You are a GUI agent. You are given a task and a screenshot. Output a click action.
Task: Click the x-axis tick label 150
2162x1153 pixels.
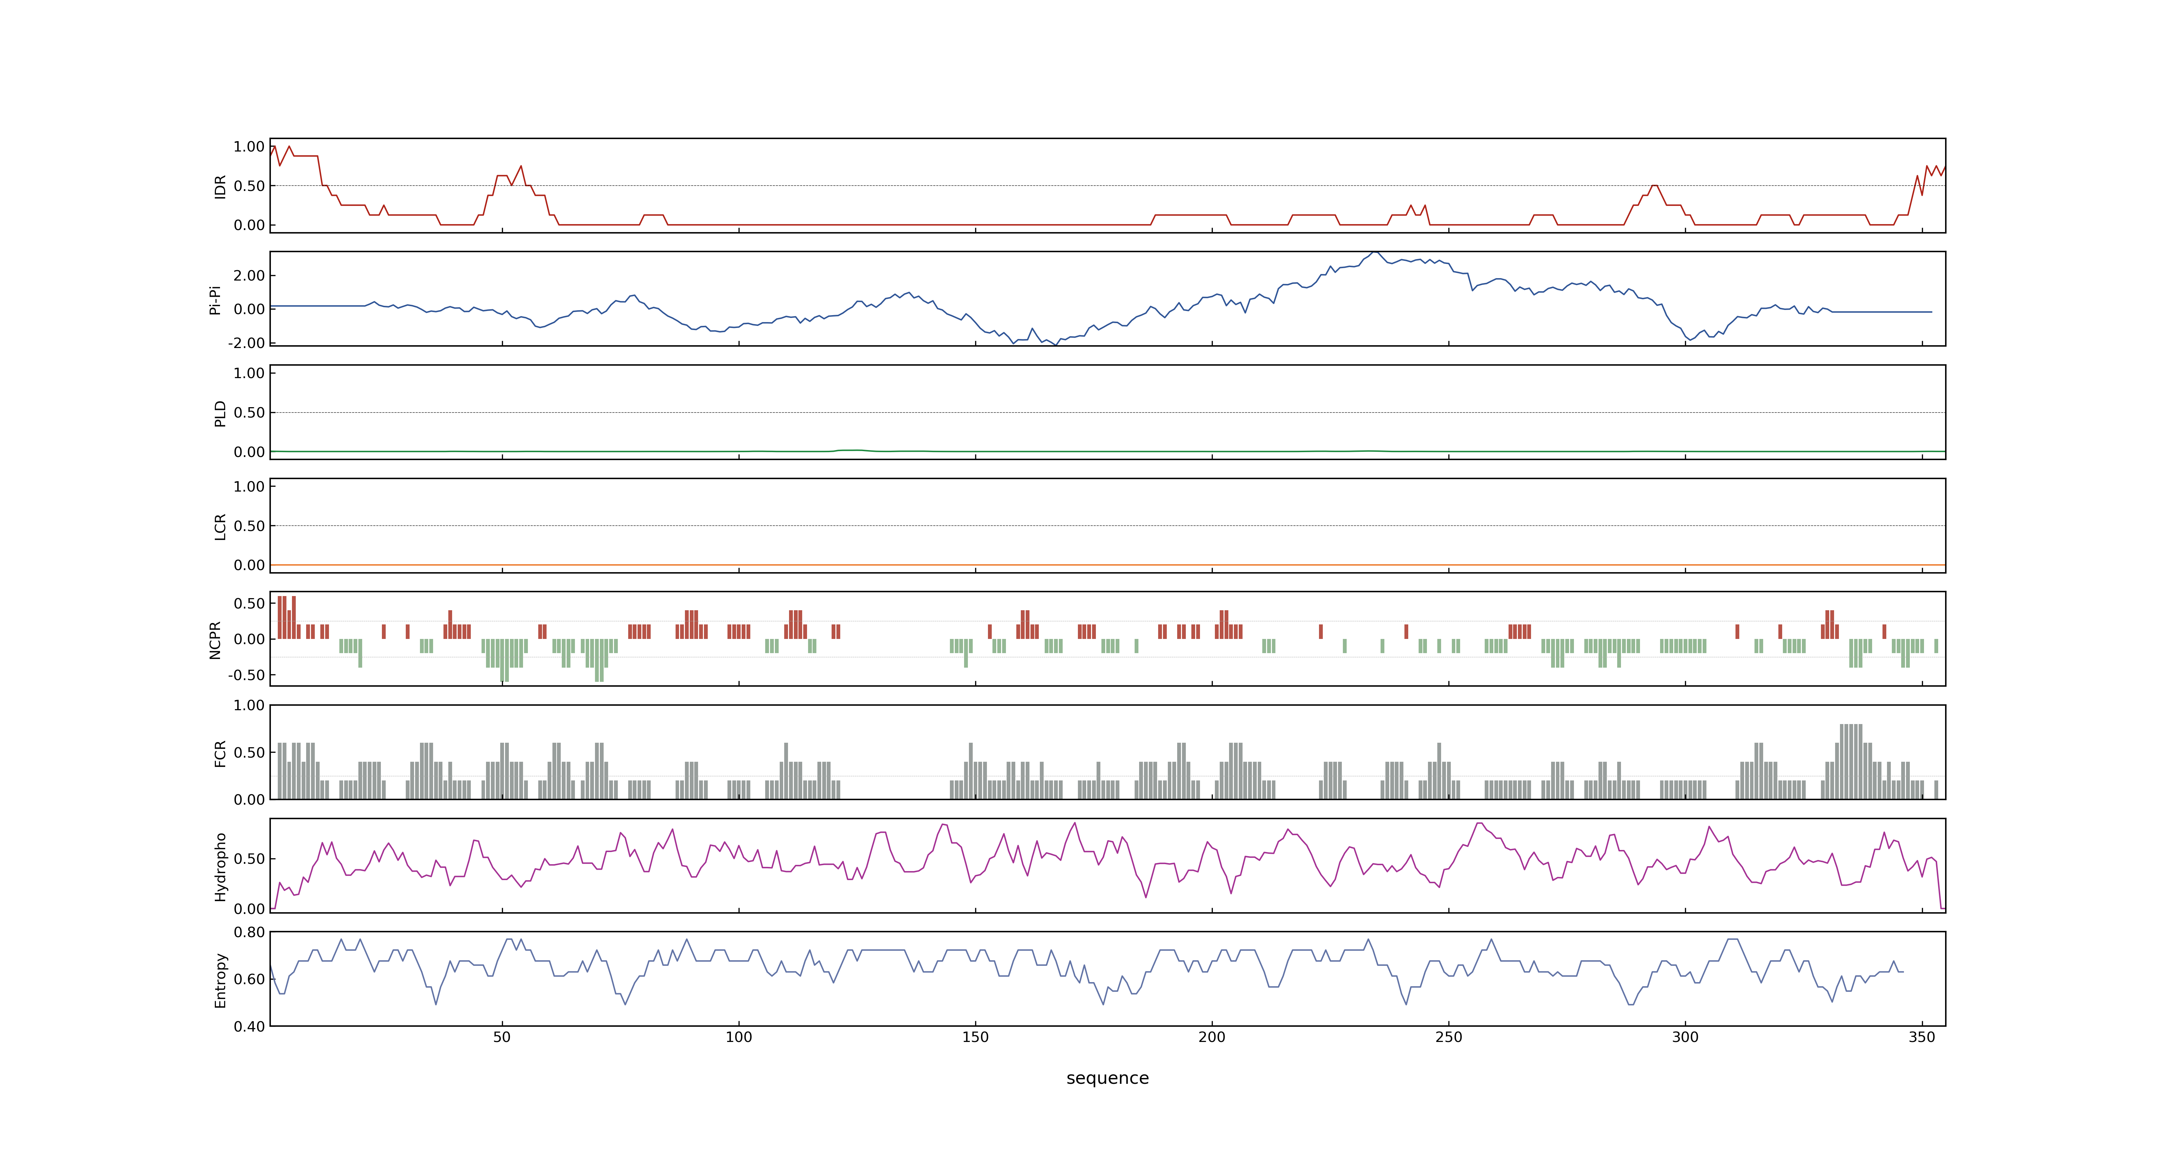(975, 1036)
